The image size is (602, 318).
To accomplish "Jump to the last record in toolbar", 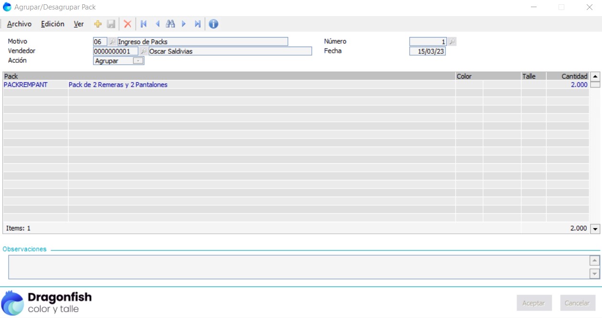I will click(x=198, y=24).
